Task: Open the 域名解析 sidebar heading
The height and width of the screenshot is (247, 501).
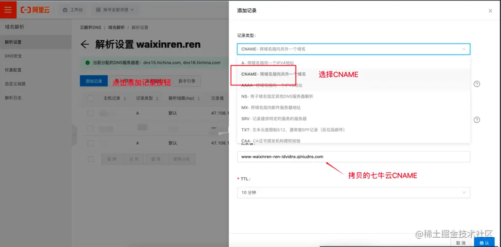Action: 15,27
